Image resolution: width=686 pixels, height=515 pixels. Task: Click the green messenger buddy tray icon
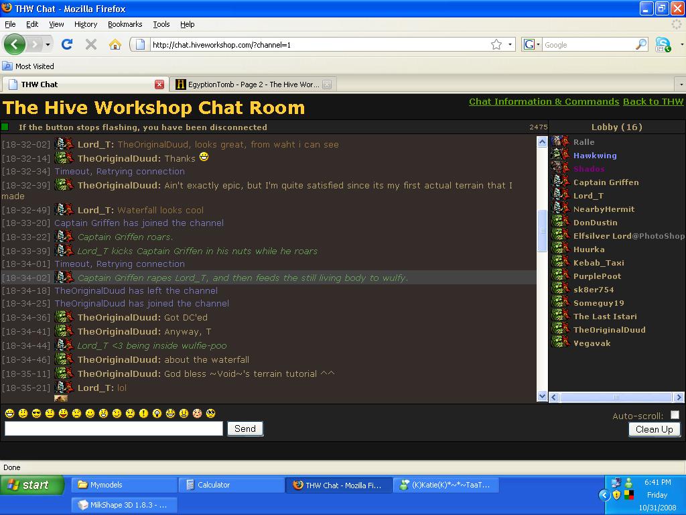point(628,483)
